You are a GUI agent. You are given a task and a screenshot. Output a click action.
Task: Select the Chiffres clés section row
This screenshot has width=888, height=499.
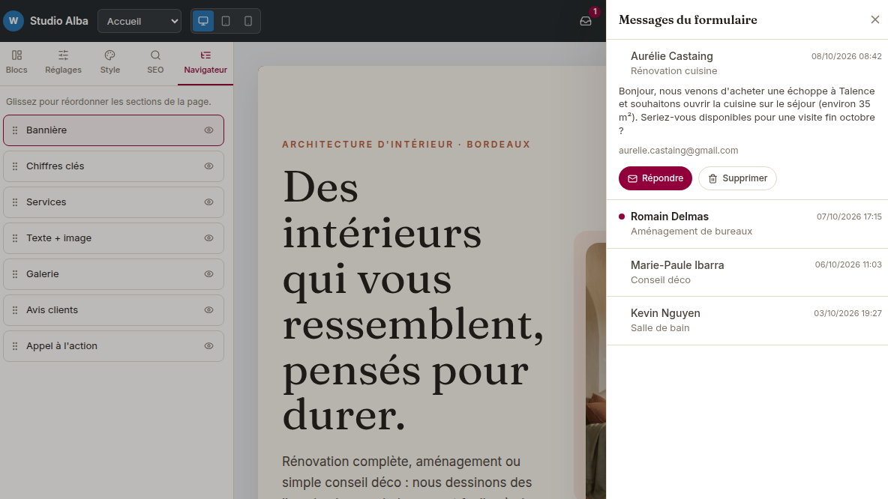click(x=113, y=166)
